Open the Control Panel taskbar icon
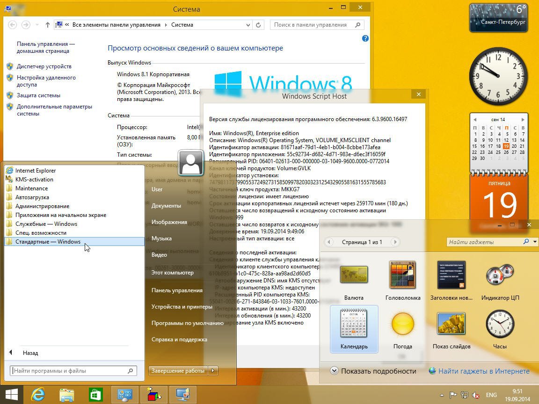The image size is (539, 404). pos(125,395)
